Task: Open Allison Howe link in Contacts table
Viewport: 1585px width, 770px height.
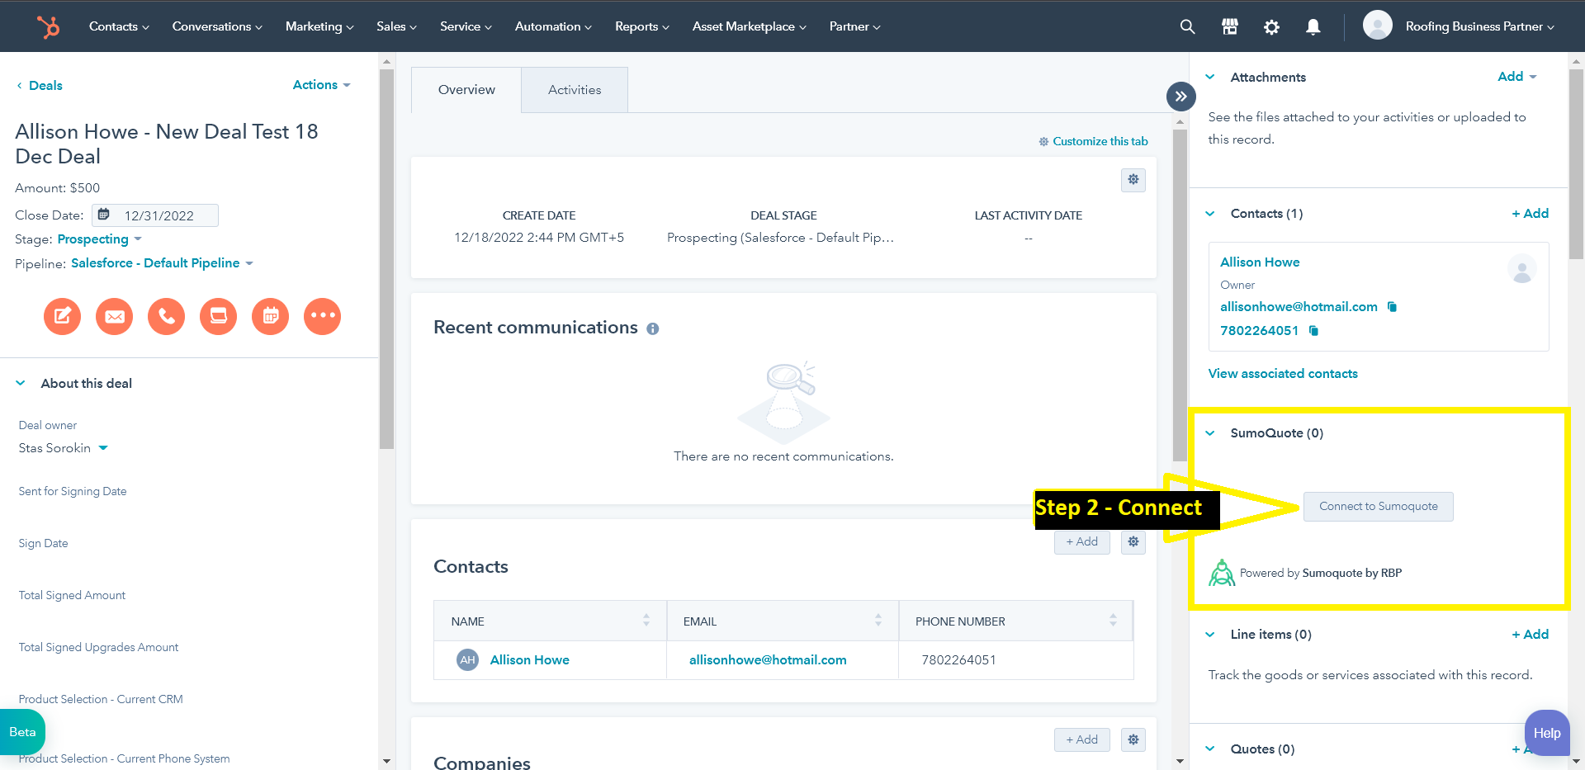Action: click(x=529, y=660)
